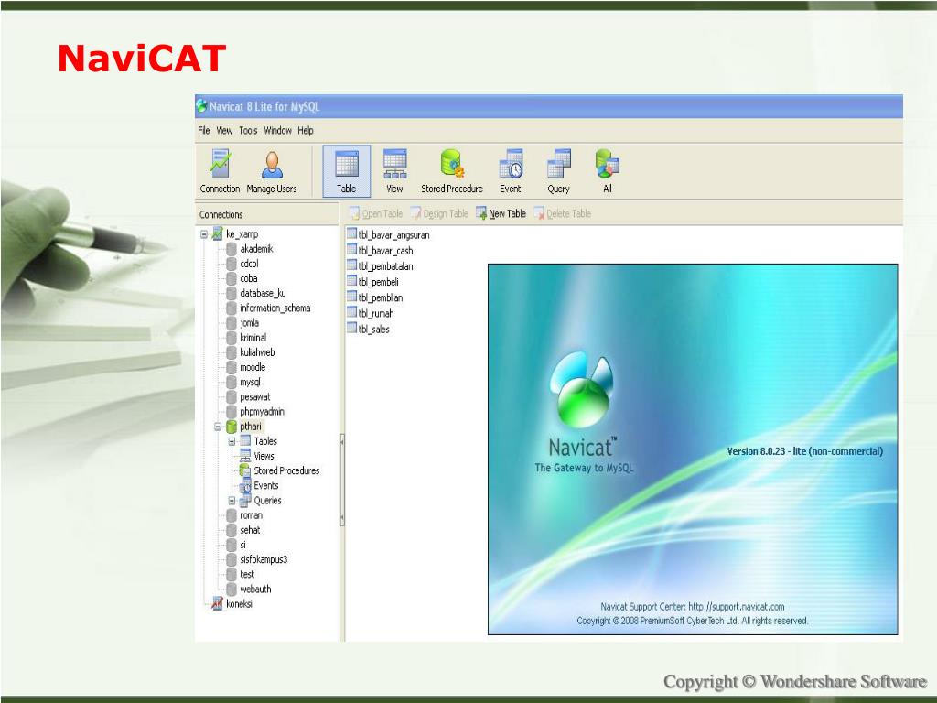
Task: Select the test database
Action: pyautogui.click(x=247, y=574)
